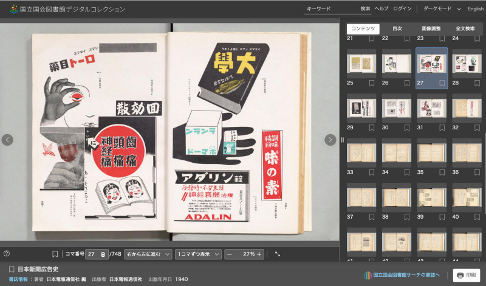Click the bookmark icon beside title 日本新聞広告史
This screenshot has height=286, width=486.
pyautogui.click(x=12, y=269)
